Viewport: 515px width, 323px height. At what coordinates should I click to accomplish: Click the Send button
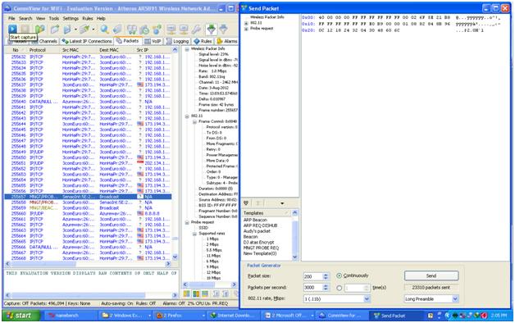(x=431, y=275)
